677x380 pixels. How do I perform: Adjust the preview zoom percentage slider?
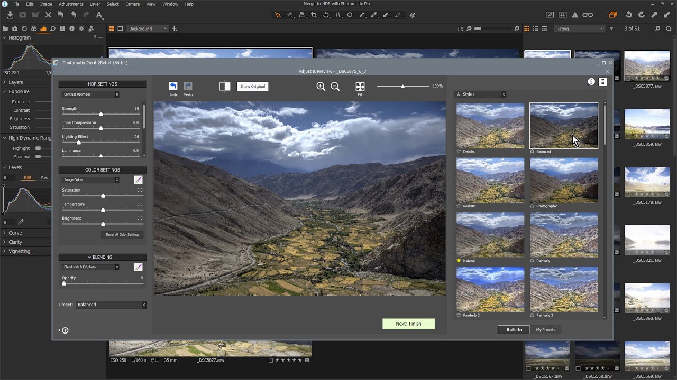click(x=403, y=86)
